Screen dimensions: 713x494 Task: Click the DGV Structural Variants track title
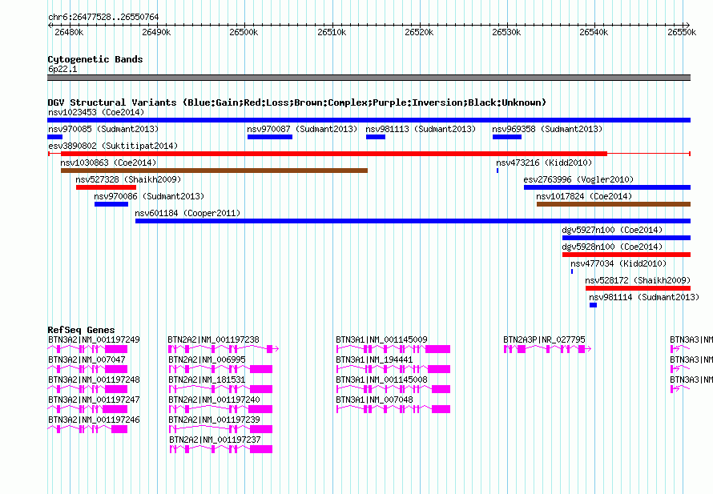297,102
